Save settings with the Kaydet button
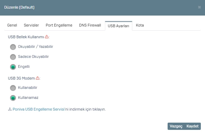The width and height of the screenshot is (205, 134). pyautogui.click(x=193, y=126)
